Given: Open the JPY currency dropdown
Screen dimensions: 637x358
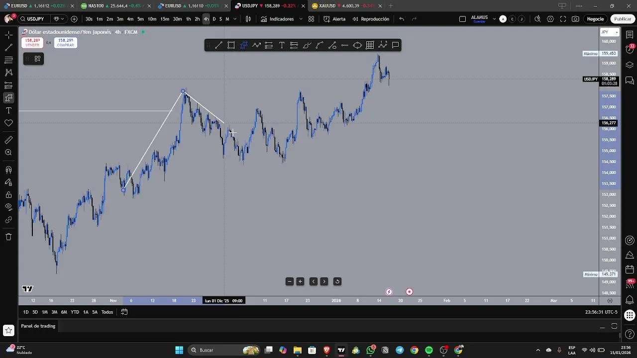Looking at the screenshot, I should [x=609, y=32].
